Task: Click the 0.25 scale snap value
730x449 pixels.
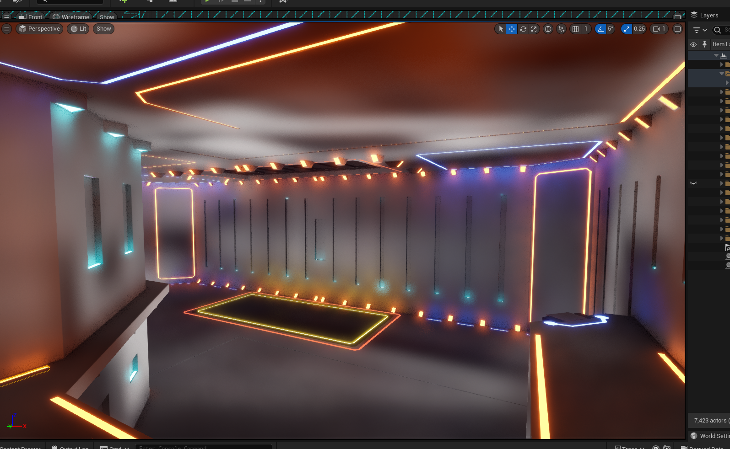Action: (639, 29)
